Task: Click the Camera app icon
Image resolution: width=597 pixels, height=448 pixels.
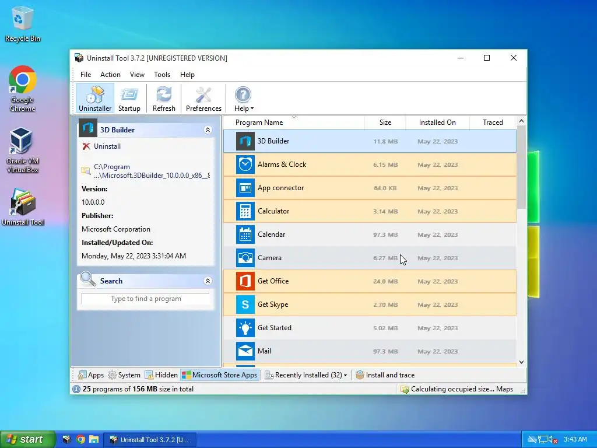Action: point(245,258)
